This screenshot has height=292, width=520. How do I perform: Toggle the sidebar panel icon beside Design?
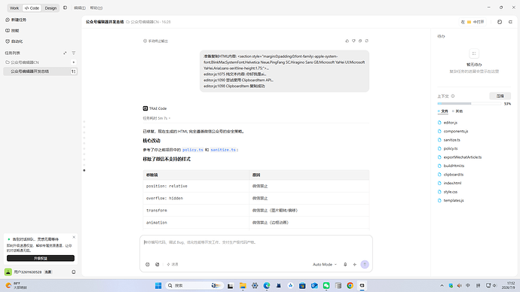click(x=65, y=8)
